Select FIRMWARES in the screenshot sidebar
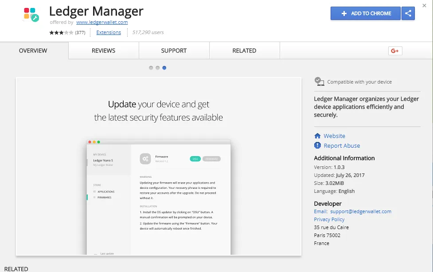 click(104, 197)
